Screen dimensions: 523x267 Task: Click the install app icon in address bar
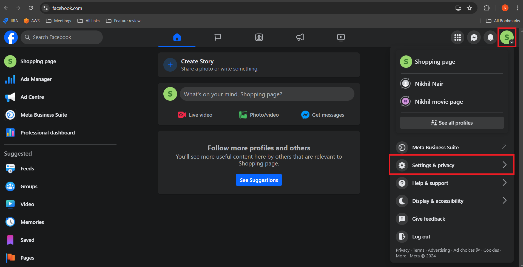458,8
